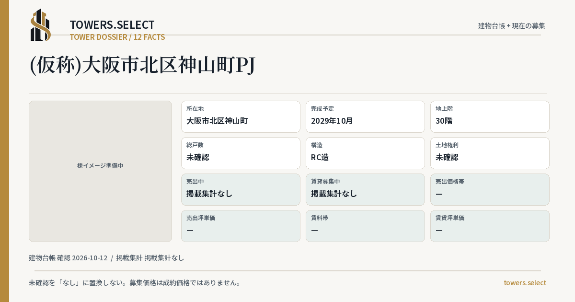Select the 売出坪単価 card
This screenshot has width=575, height=302.
point(241,226)
